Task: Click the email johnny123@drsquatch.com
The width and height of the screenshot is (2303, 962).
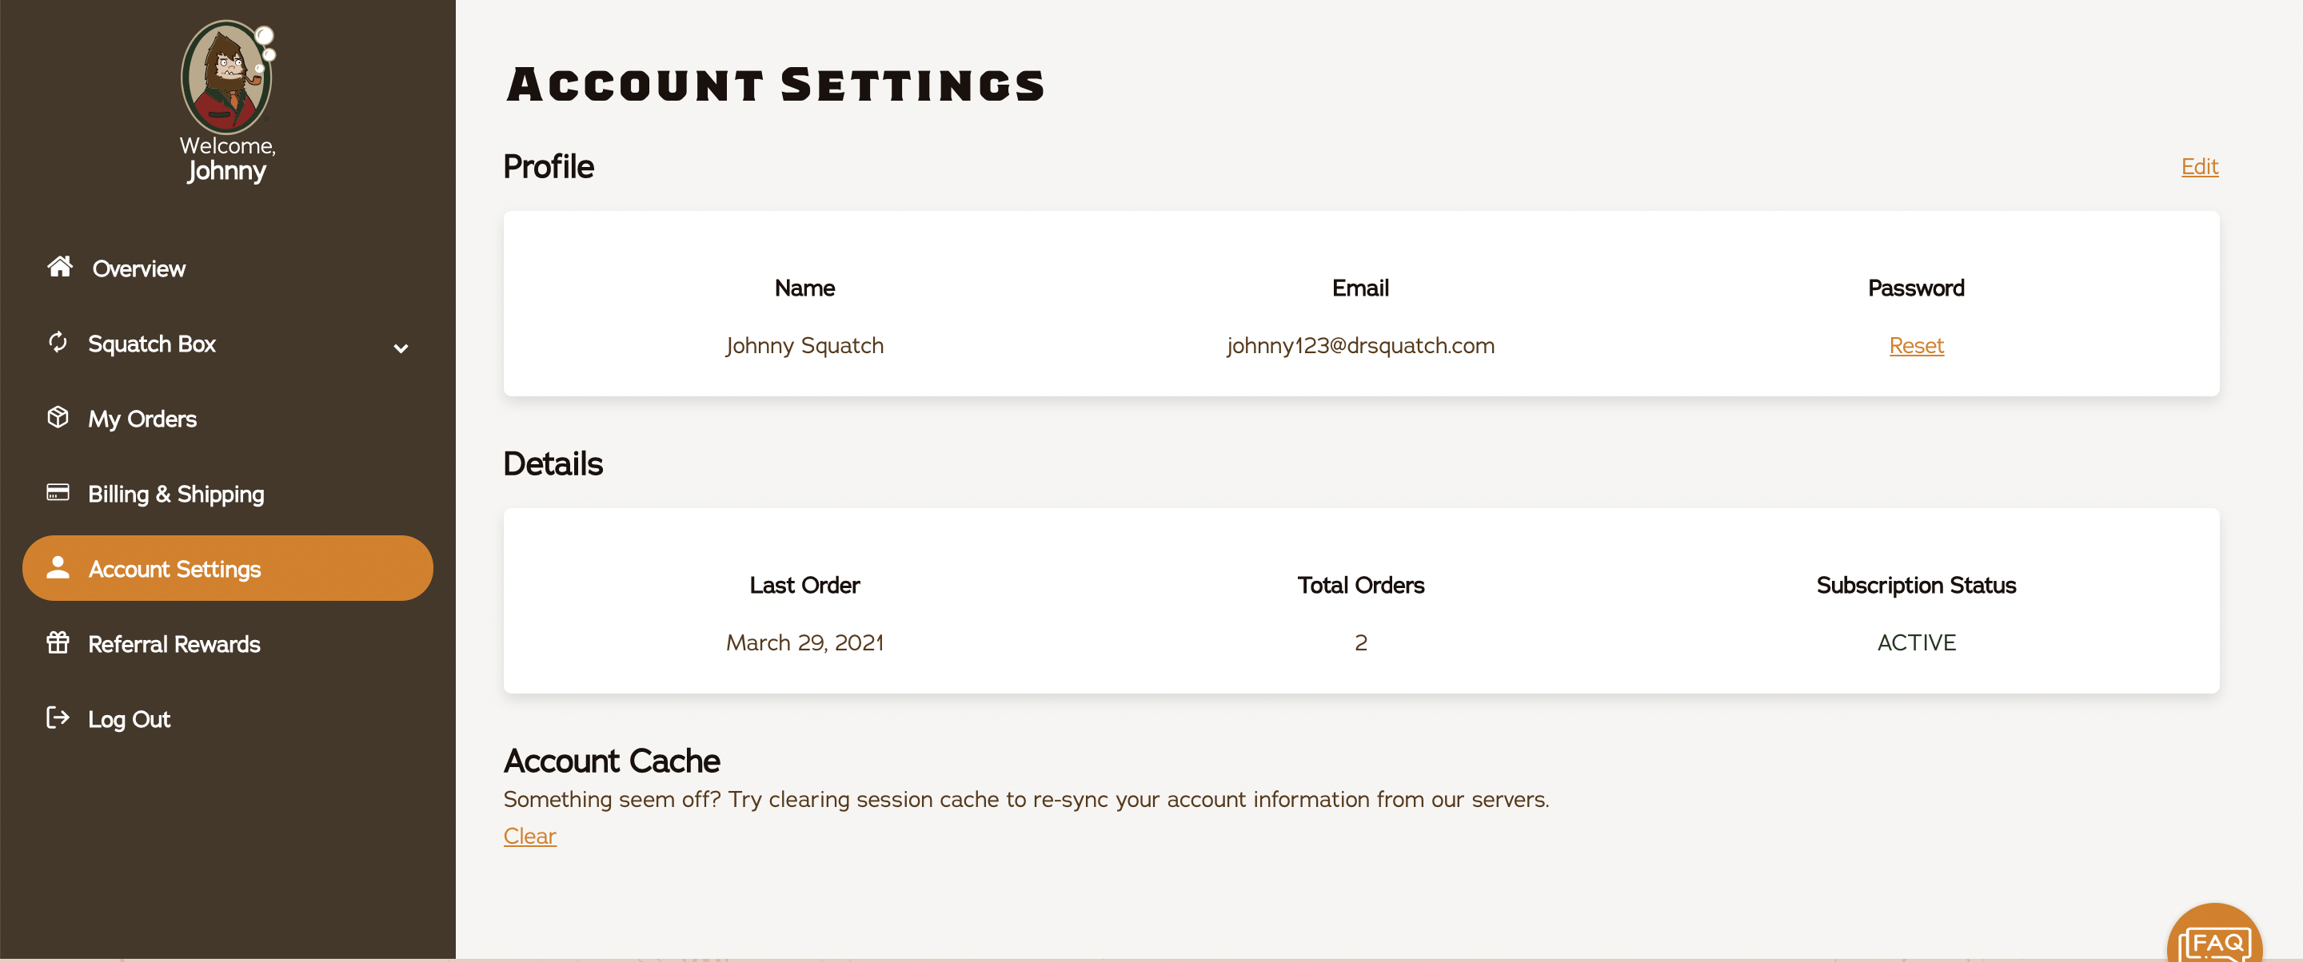Action: point(1359,346)
